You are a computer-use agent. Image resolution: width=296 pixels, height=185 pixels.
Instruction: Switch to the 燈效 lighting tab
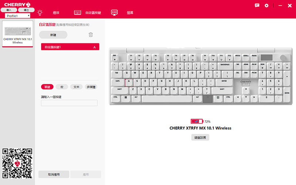56,13
